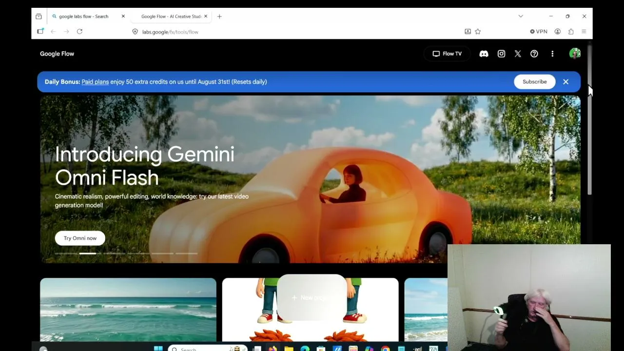The height and width of the screenshot is (351, 624).
Task: Open the Flow help question-mark icon
Action: pyautogui.click(x=534, y=54)
